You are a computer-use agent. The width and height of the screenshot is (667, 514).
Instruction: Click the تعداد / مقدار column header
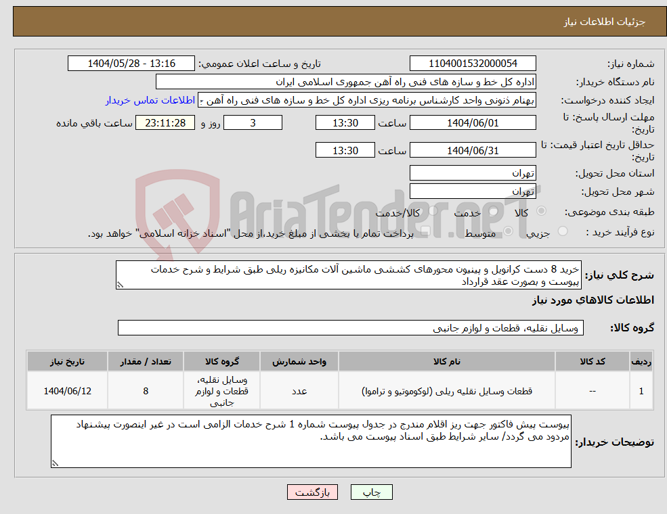pyautogui.click(x=146, y=362)
